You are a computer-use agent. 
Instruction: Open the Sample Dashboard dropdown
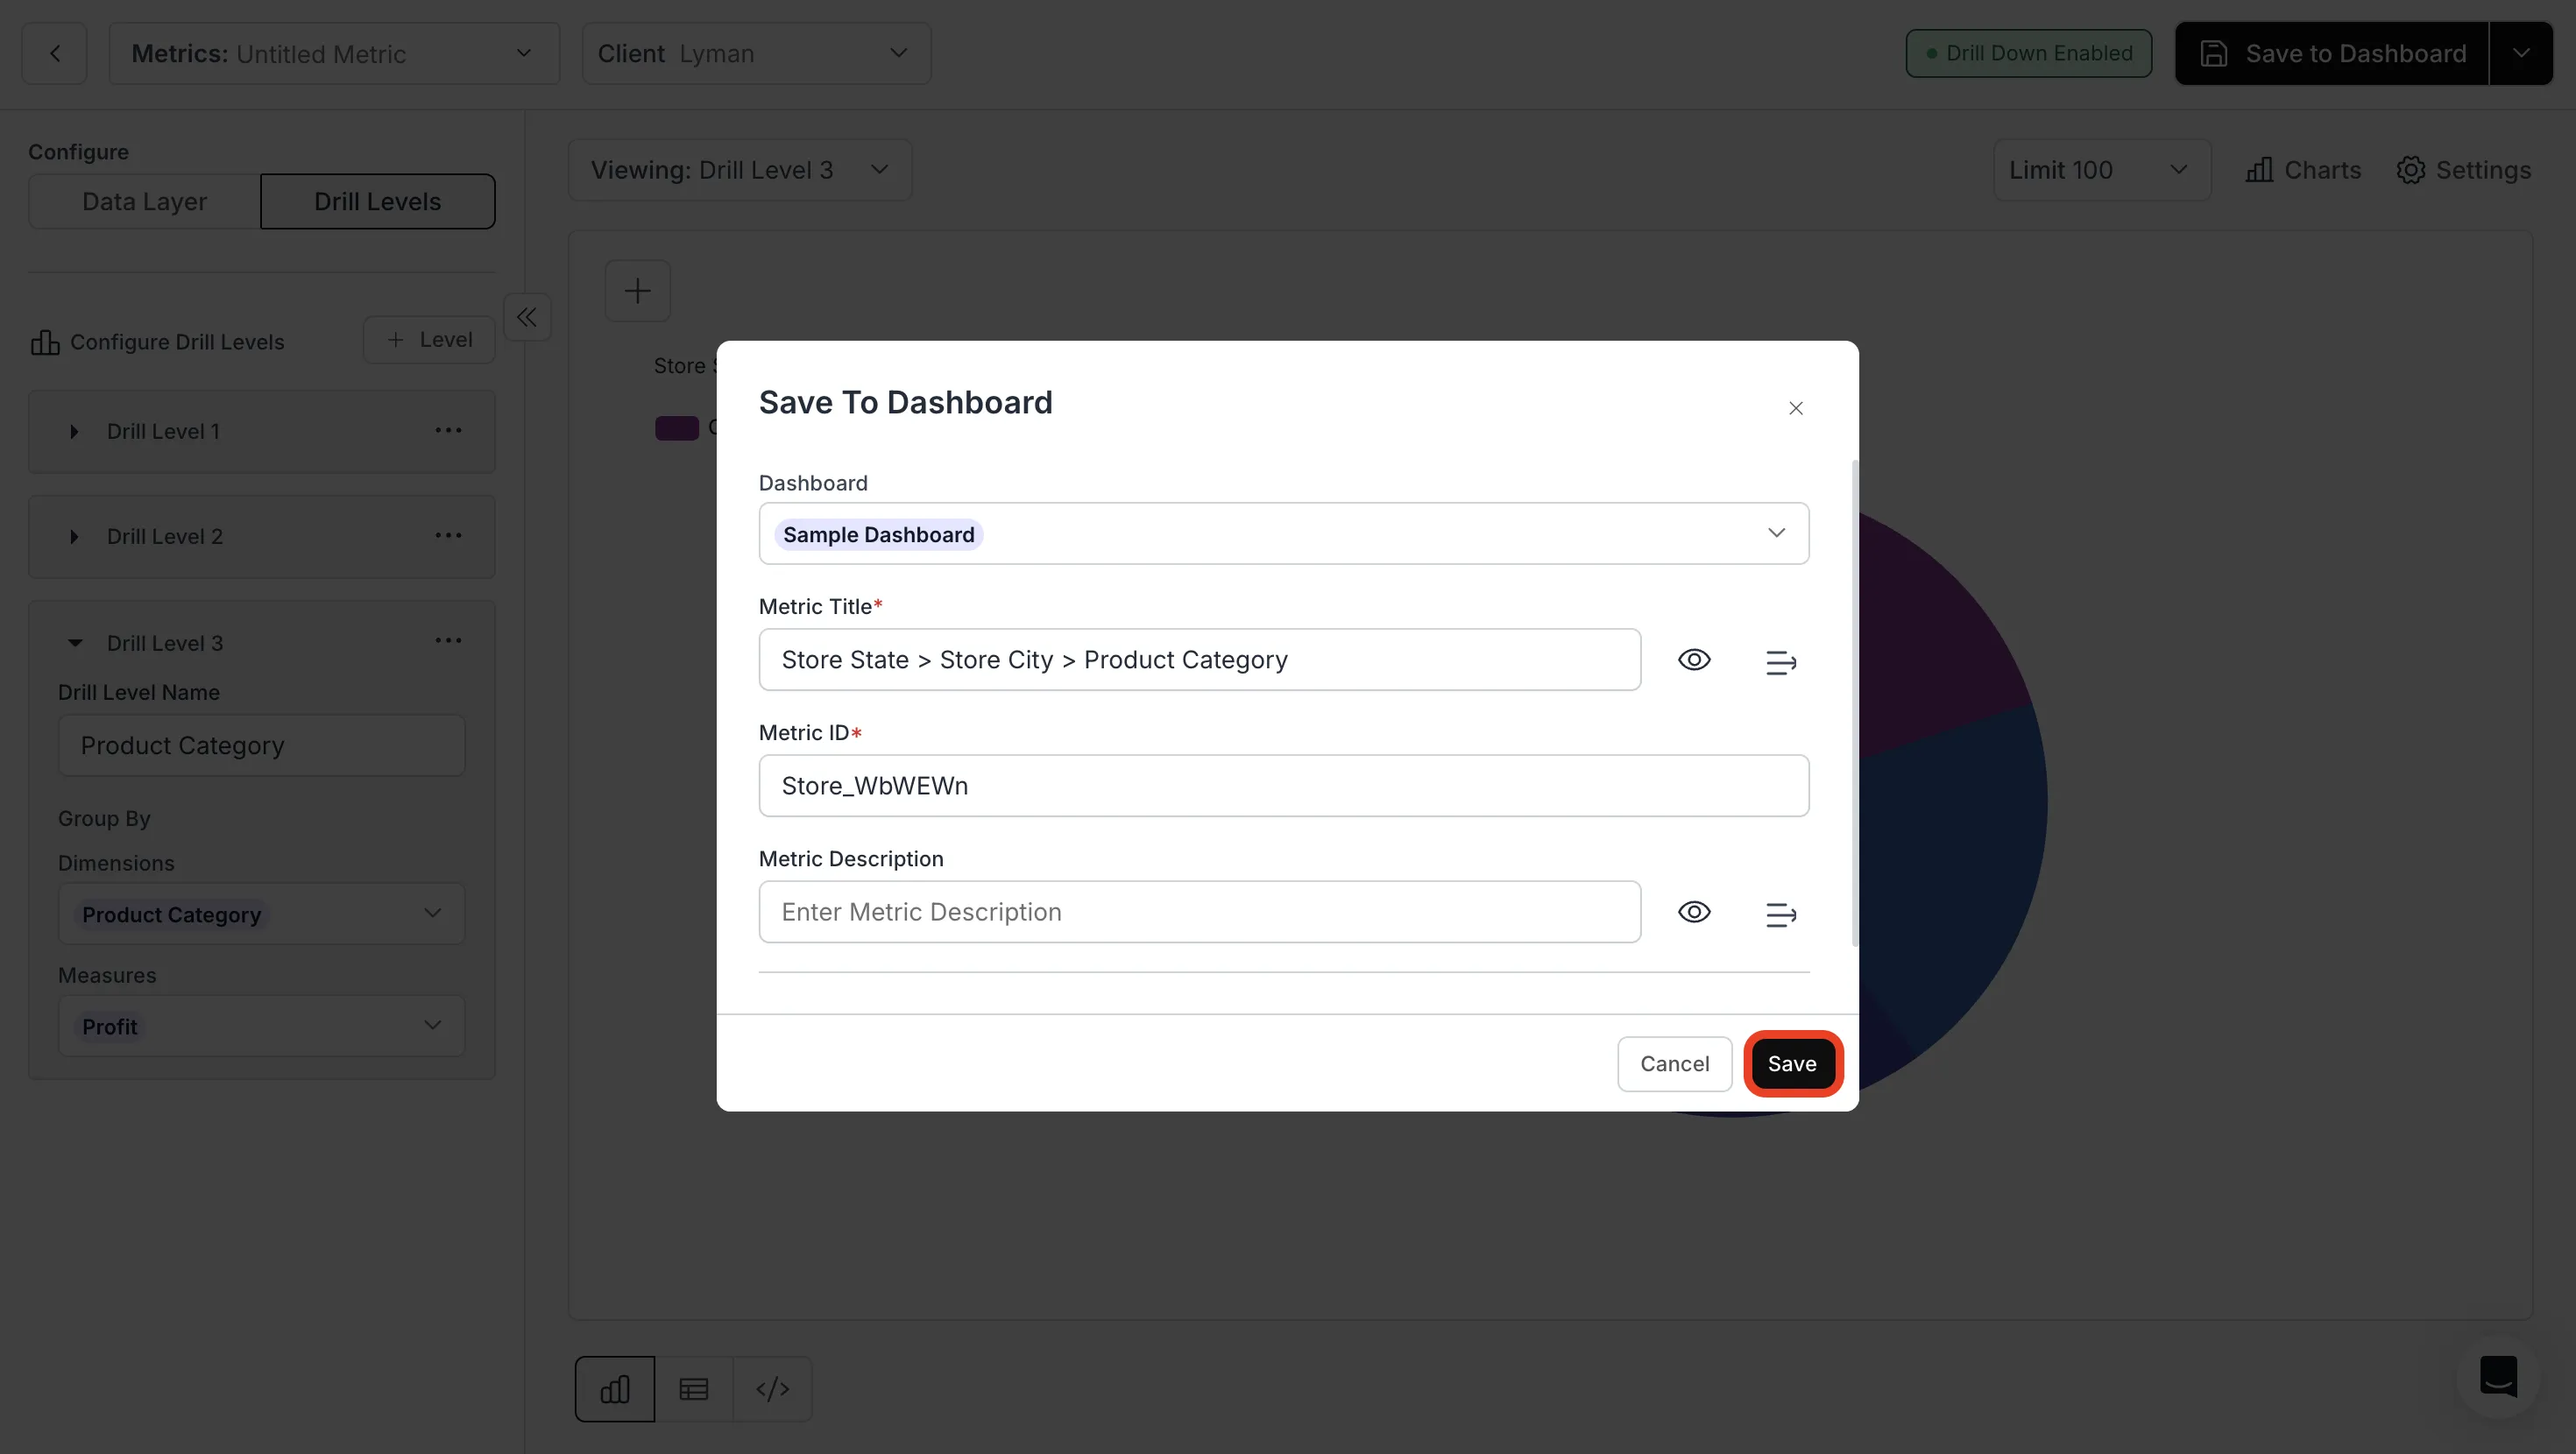[x=1284, y=534]
